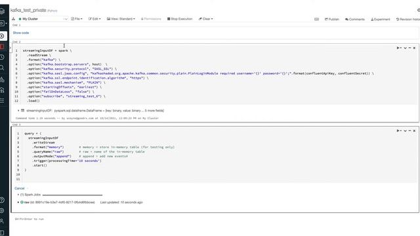
Task: Expand the raw streaming query details
Action: pos(18,203)
